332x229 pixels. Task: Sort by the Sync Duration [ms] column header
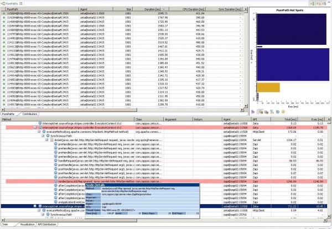[224, 9]
